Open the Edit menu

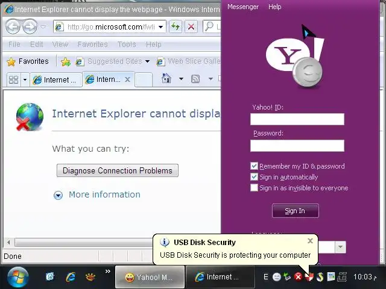click(x=36, y=45)
